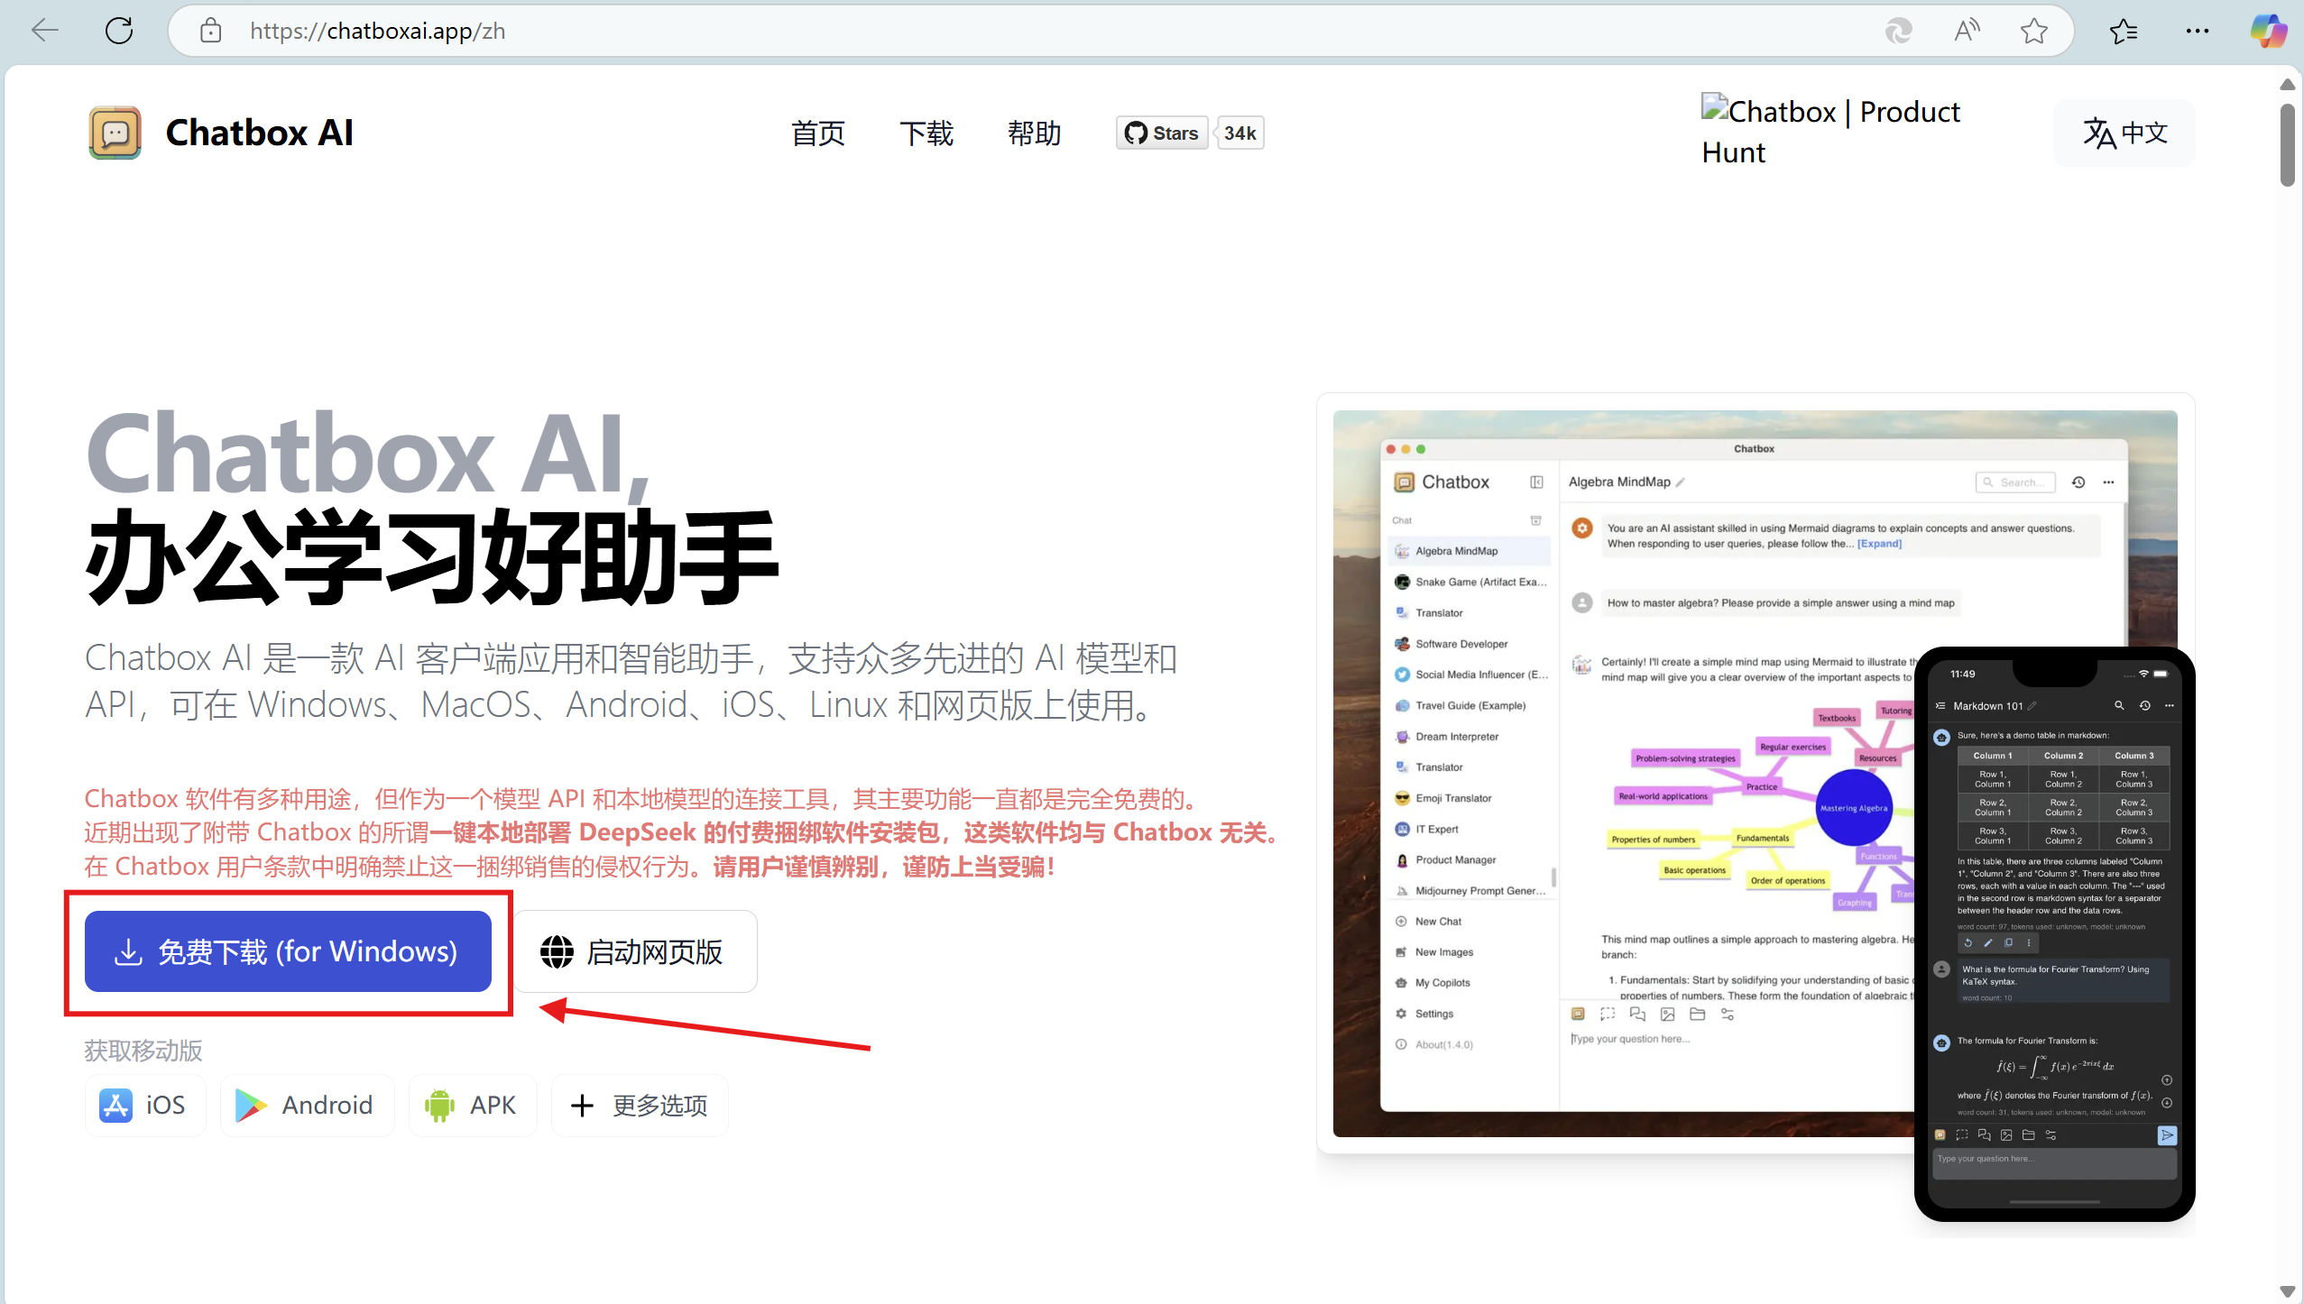This screenshot has width=2304, height=1304.
Task: Open the 下载 navigation item
Action: 926,133
